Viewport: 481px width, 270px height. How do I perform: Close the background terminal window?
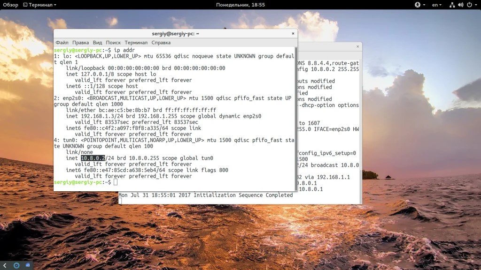pos(357,46)
